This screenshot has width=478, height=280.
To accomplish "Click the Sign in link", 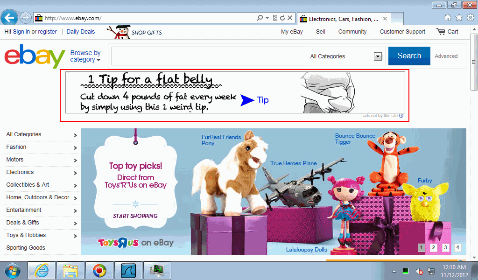I will 21,32.
